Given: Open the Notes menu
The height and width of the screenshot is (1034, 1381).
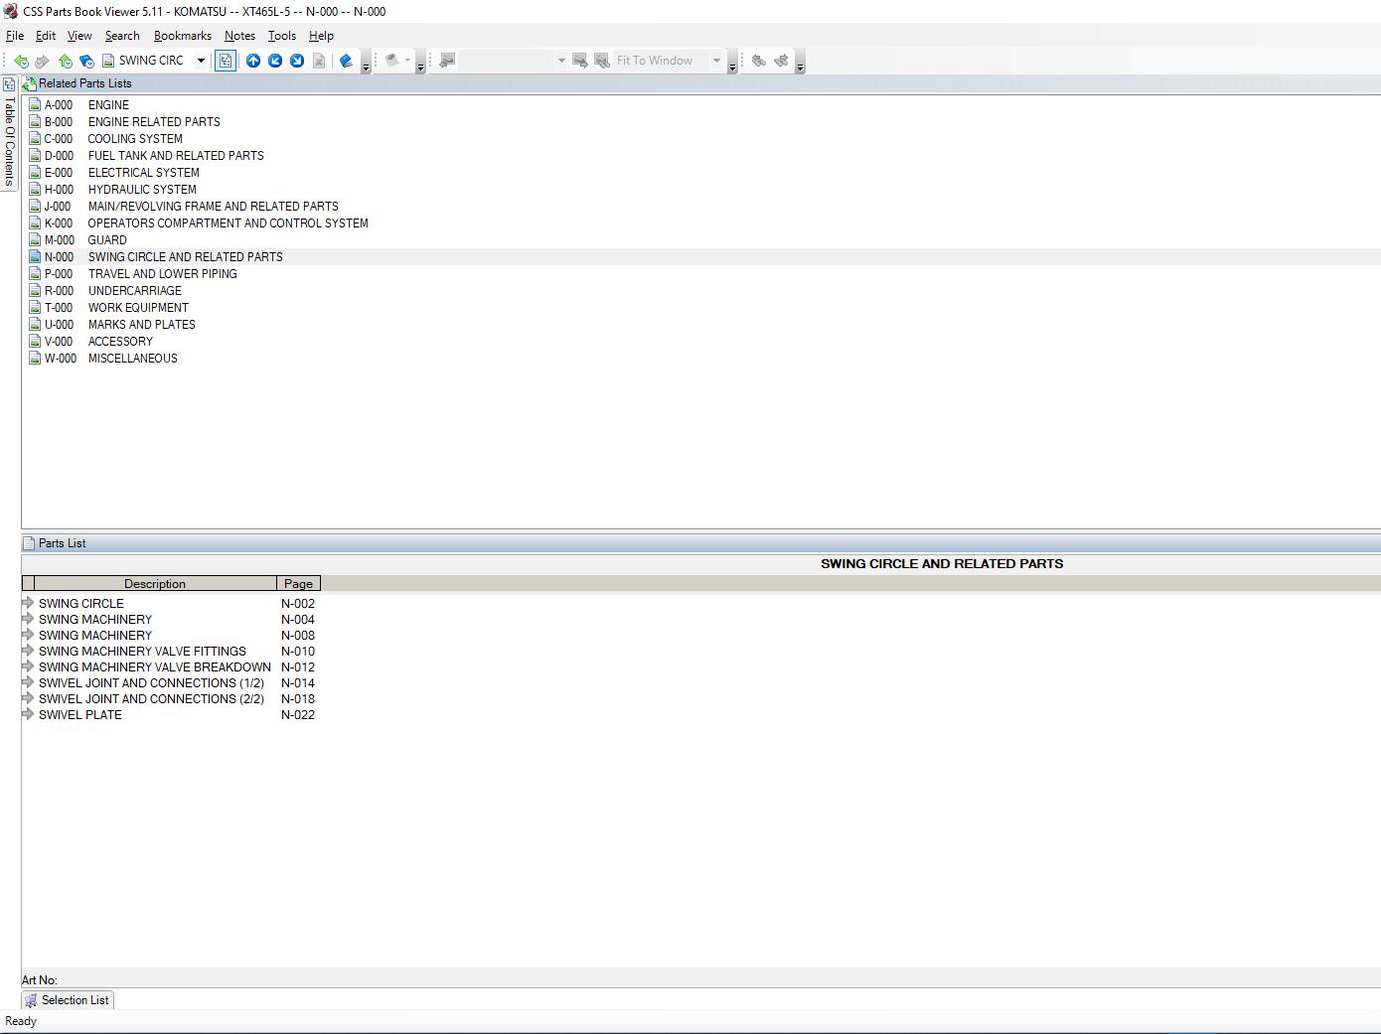Looking at the screenshot, I should point(239,36).
